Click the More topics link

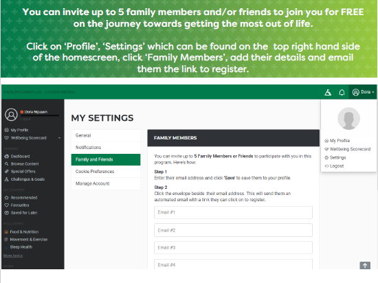[x=13, y=256]
